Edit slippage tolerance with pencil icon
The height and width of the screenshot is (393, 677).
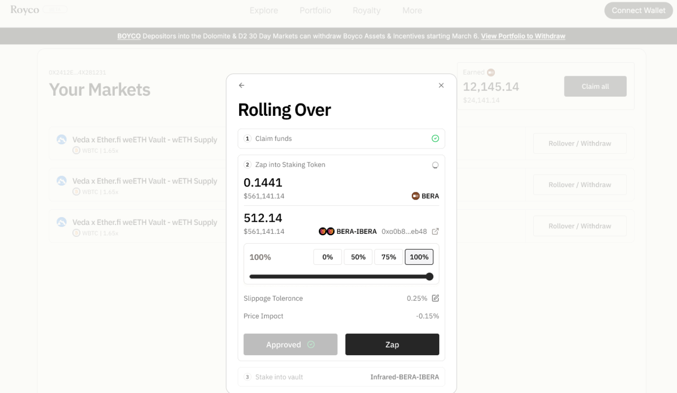coord(435,298)
